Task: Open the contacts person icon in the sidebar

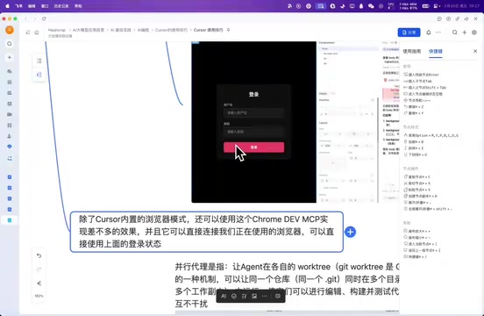Action: 10,136
